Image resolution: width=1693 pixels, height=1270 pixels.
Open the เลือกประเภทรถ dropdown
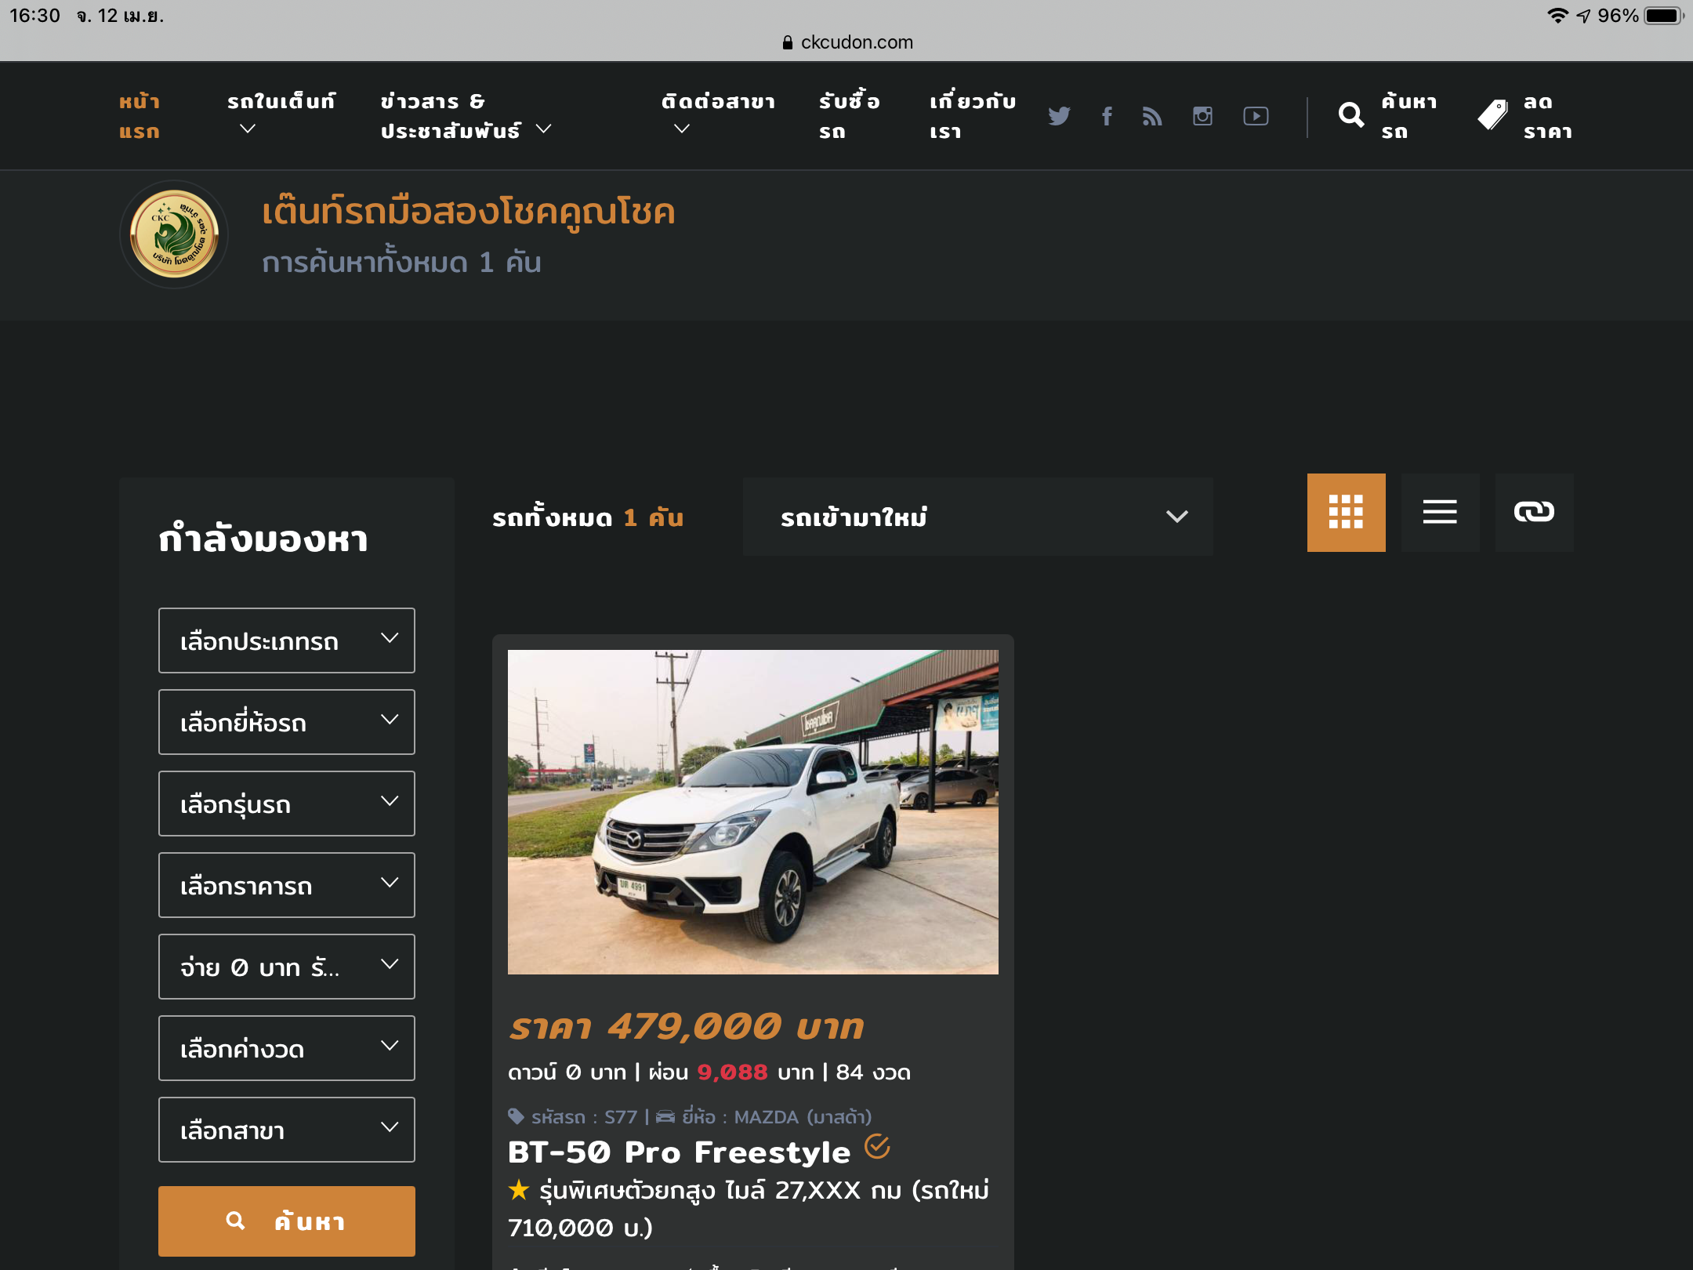tap(286, 640)
